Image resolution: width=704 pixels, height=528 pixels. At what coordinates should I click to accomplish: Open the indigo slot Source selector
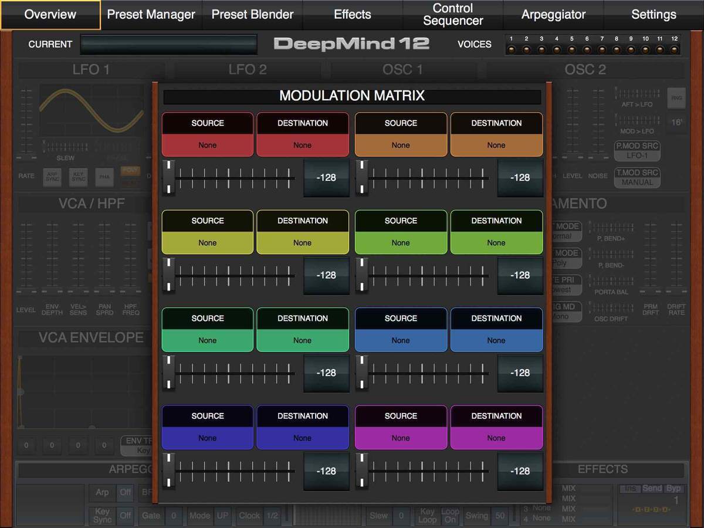coord(208,427)
